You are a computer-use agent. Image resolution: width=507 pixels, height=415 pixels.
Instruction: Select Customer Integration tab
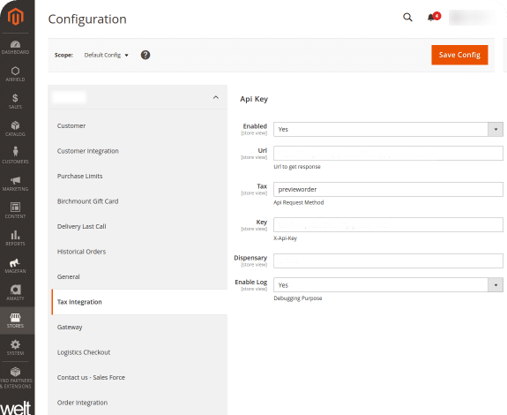[x=88, y=151]
